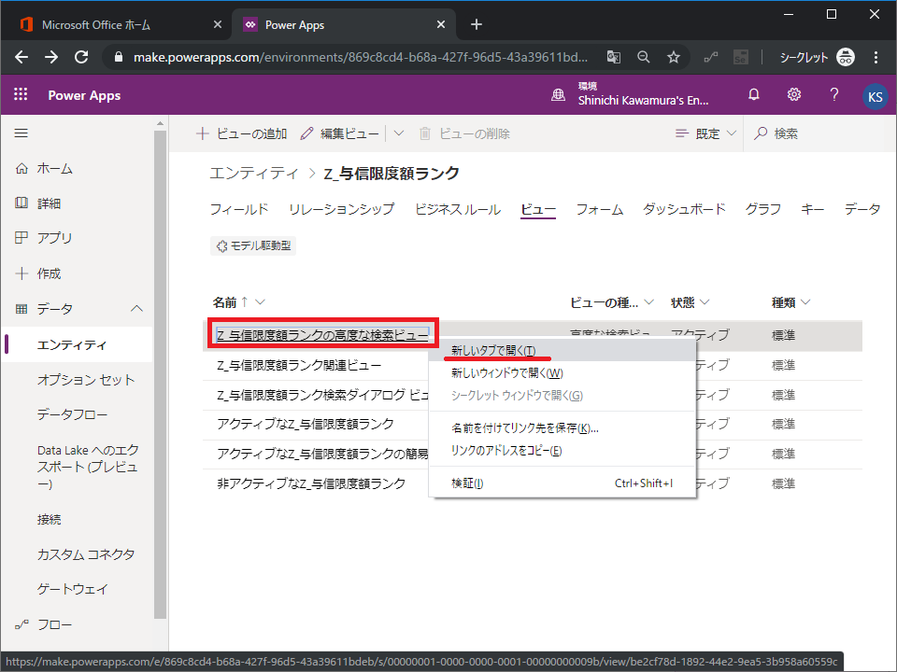
Task: Click the notifications bell icon
Action: pyautogui.click(x=754, y=95)
